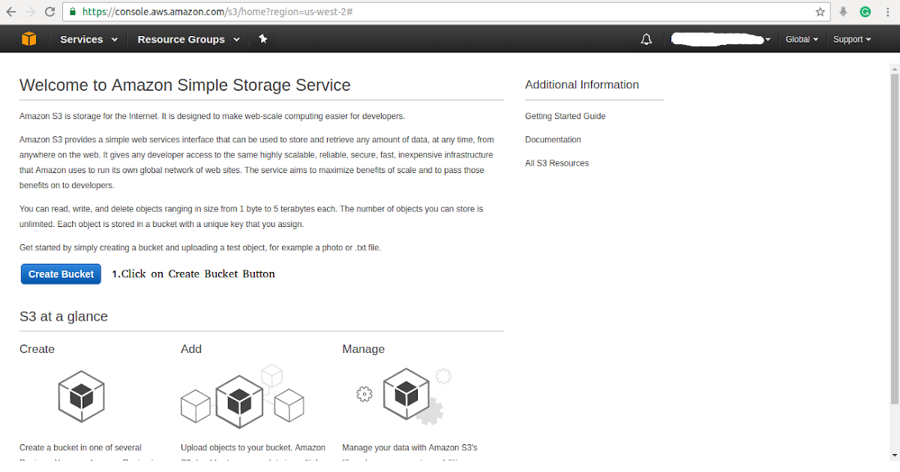Select the Create bucket glance icon
Viewport: 900px width, 472px height.
tap(81, 396)
